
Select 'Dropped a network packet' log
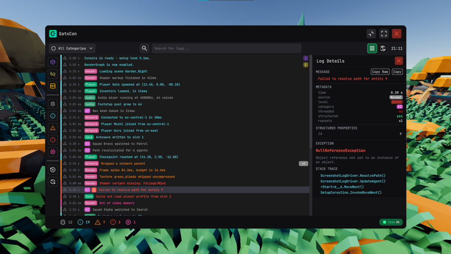point(186,163)
